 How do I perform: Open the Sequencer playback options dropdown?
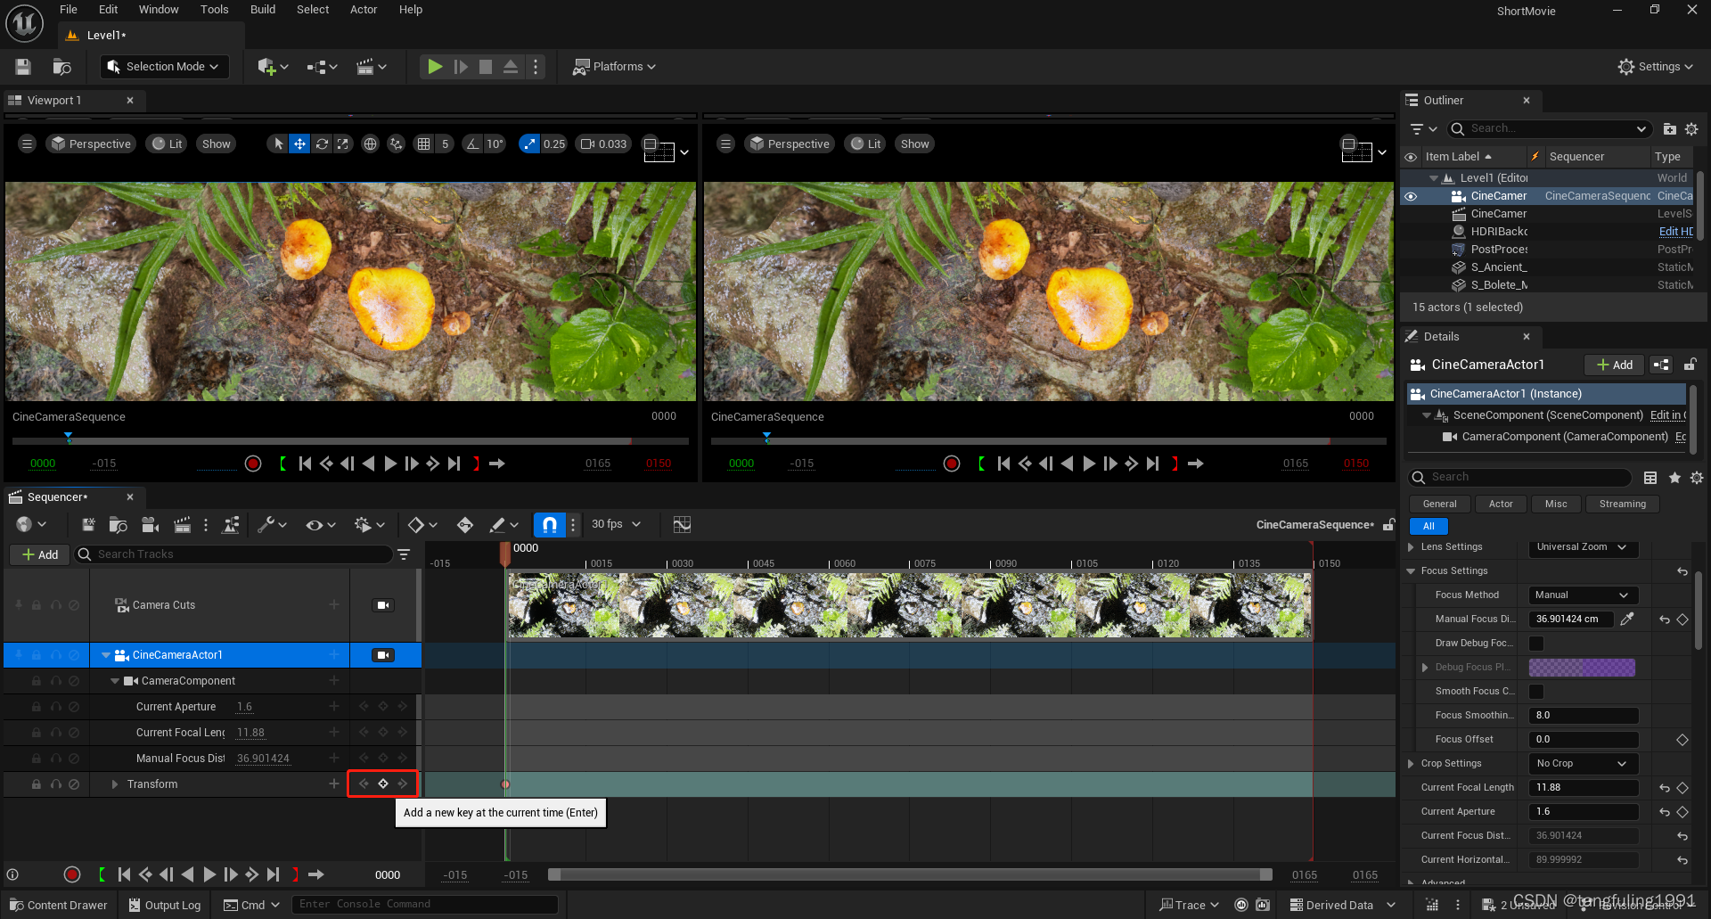tap(369, 525)
